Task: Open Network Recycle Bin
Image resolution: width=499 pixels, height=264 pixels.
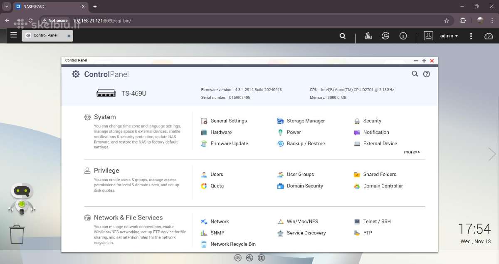Action: 228,244
